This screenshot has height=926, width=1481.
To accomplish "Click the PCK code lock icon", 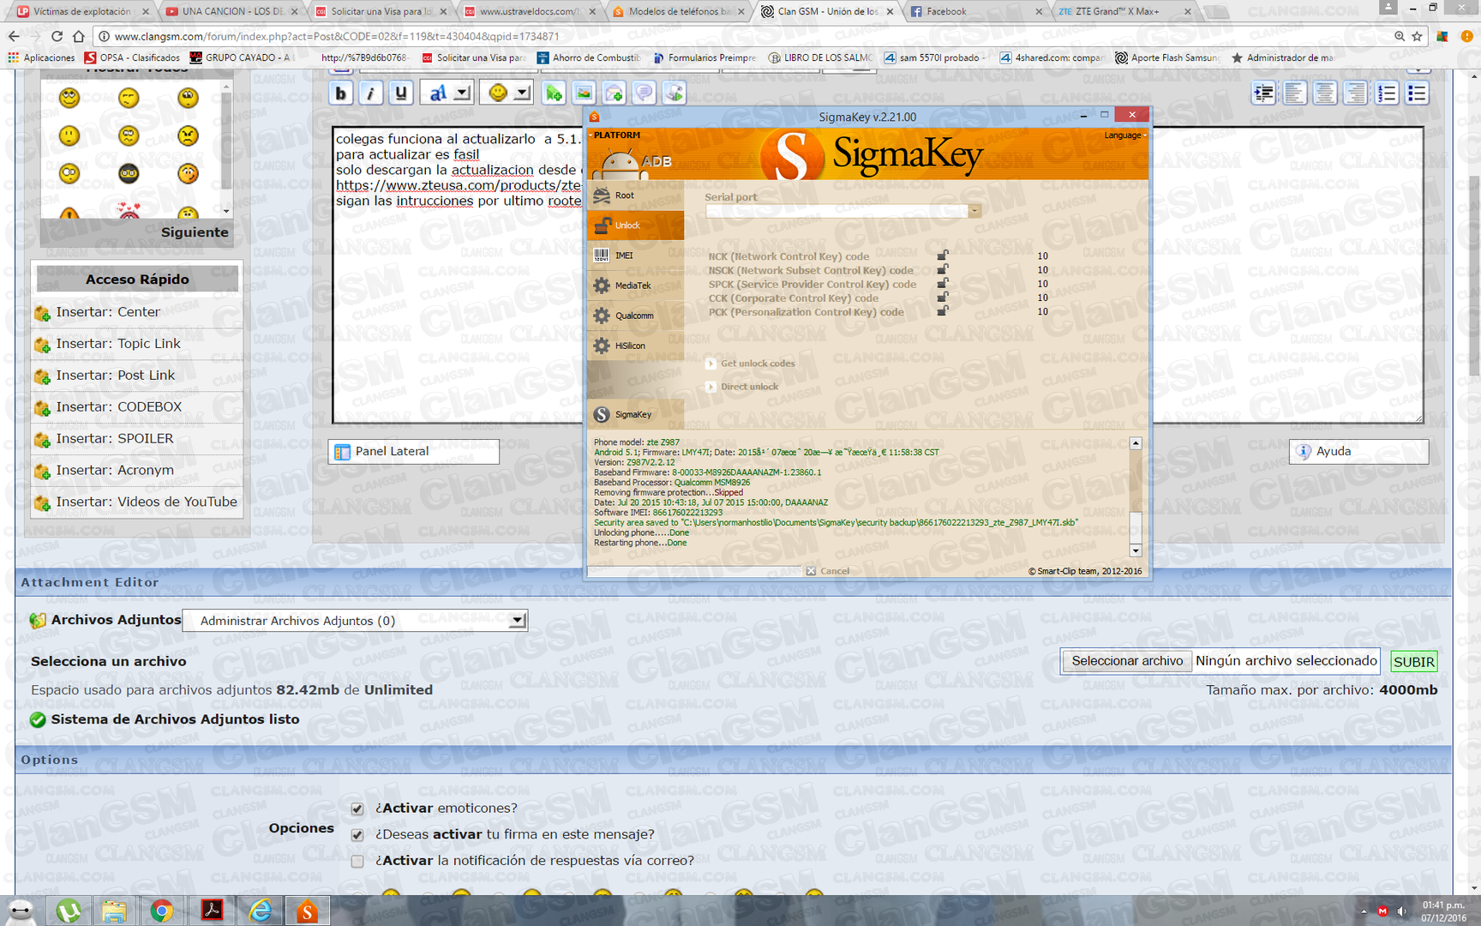I will coord(943,311).
